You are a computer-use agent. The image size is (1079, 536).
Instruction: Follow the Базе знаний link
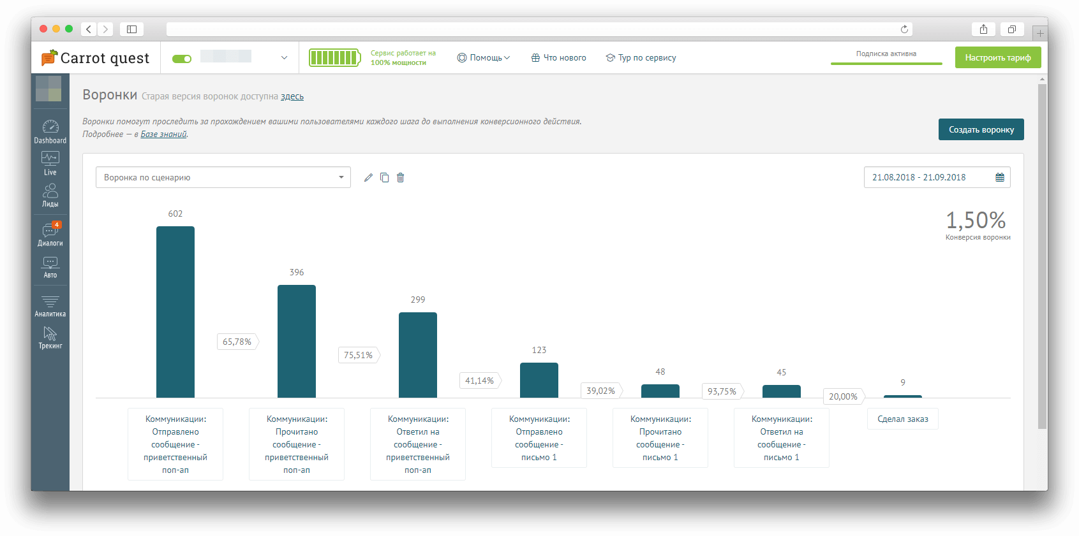click(163, 134)
